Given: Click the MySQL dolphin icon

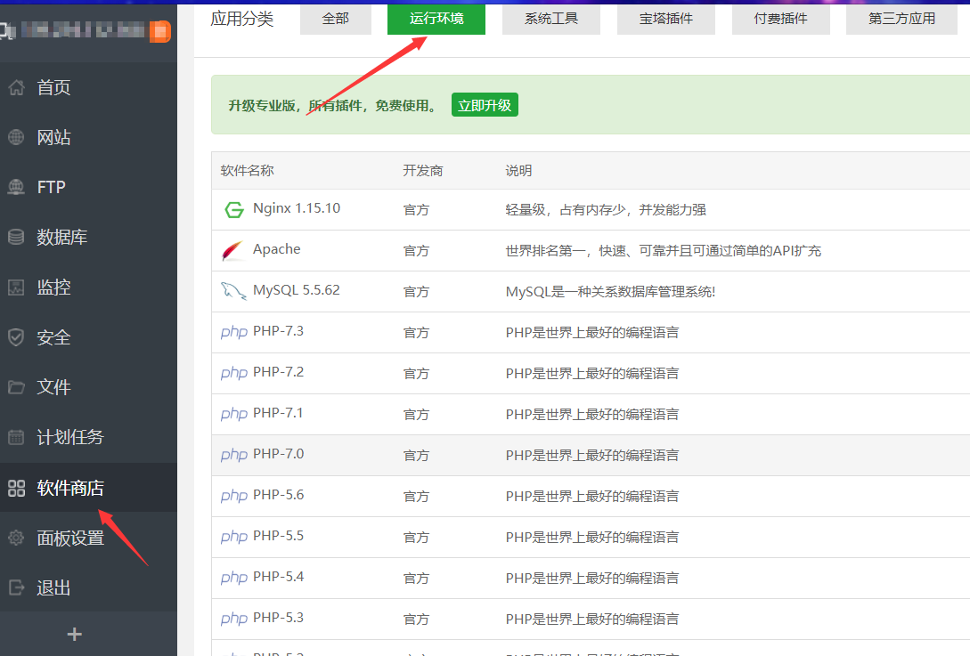Looking at the screenshot, I should [x=234, y=291].
